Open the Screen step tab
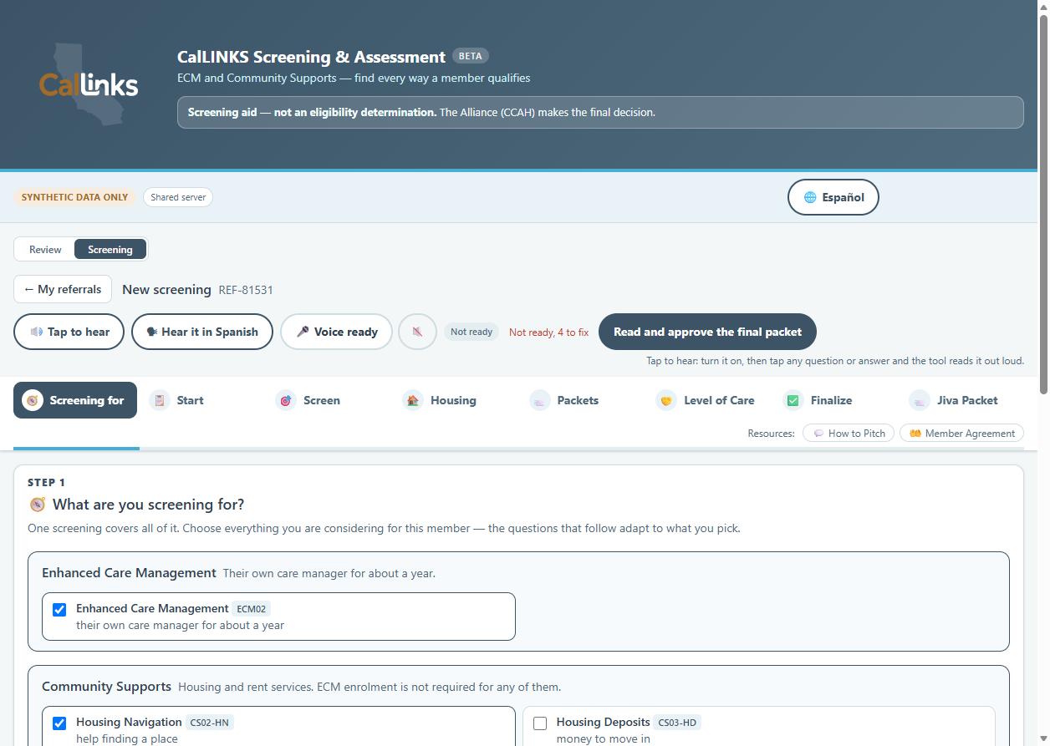Screen dimensions: 1050x746 [x=329, y=400]
